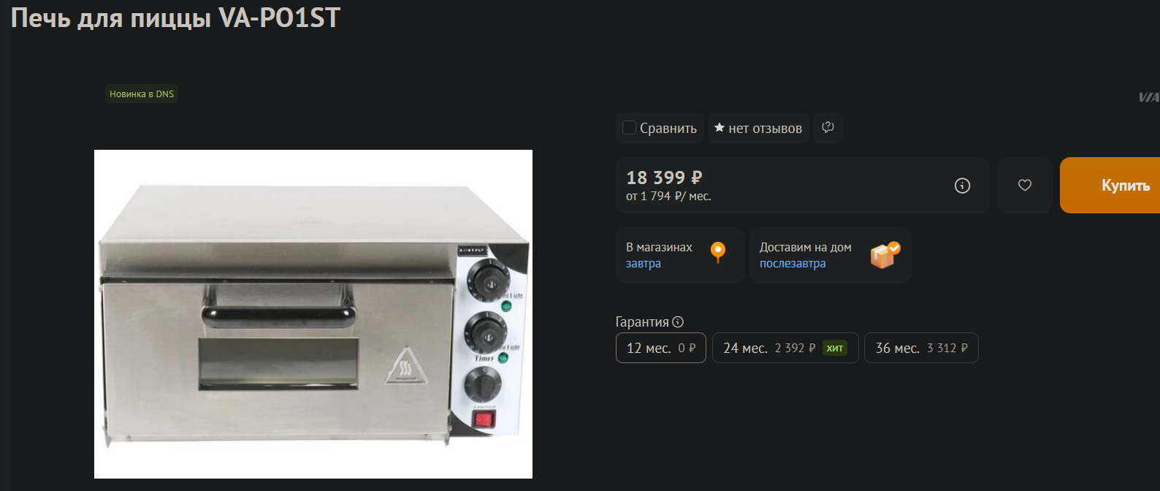Click the price history chat icon
The height and width of the screenshot is (491, 1160).
tap(828, 127)
